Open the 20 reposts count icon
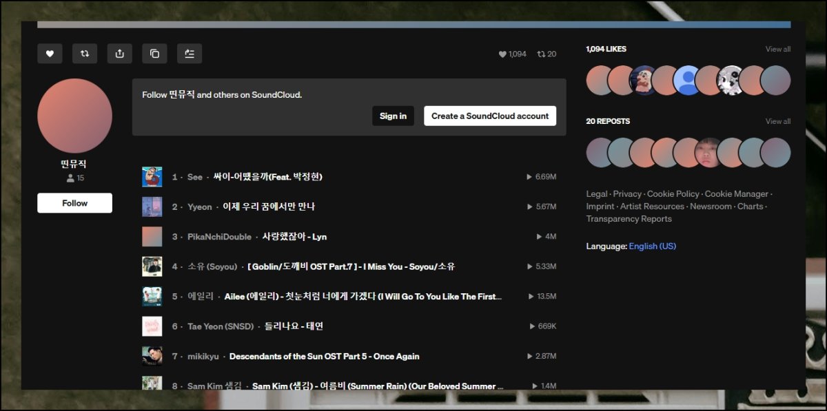Image resolution: width=827 pixels, height=411 pixels. pos(547,54)
